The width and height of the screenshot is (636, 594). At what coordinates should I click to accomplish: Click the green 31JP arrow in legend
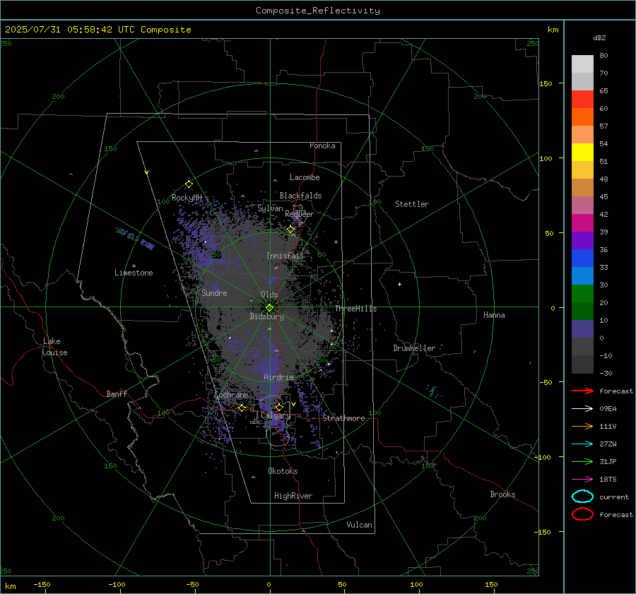coord(582,461)
